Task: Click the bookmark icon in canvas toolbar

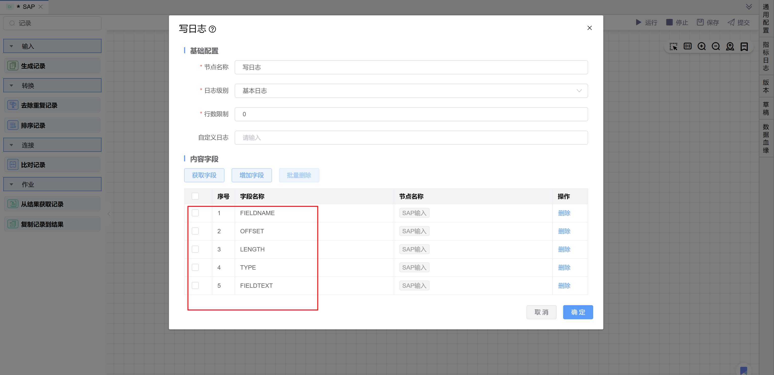Action: tap(744, 46)
